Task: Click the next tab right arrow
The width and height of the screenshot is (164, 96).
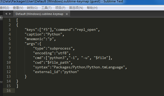Action: (10, 14)
